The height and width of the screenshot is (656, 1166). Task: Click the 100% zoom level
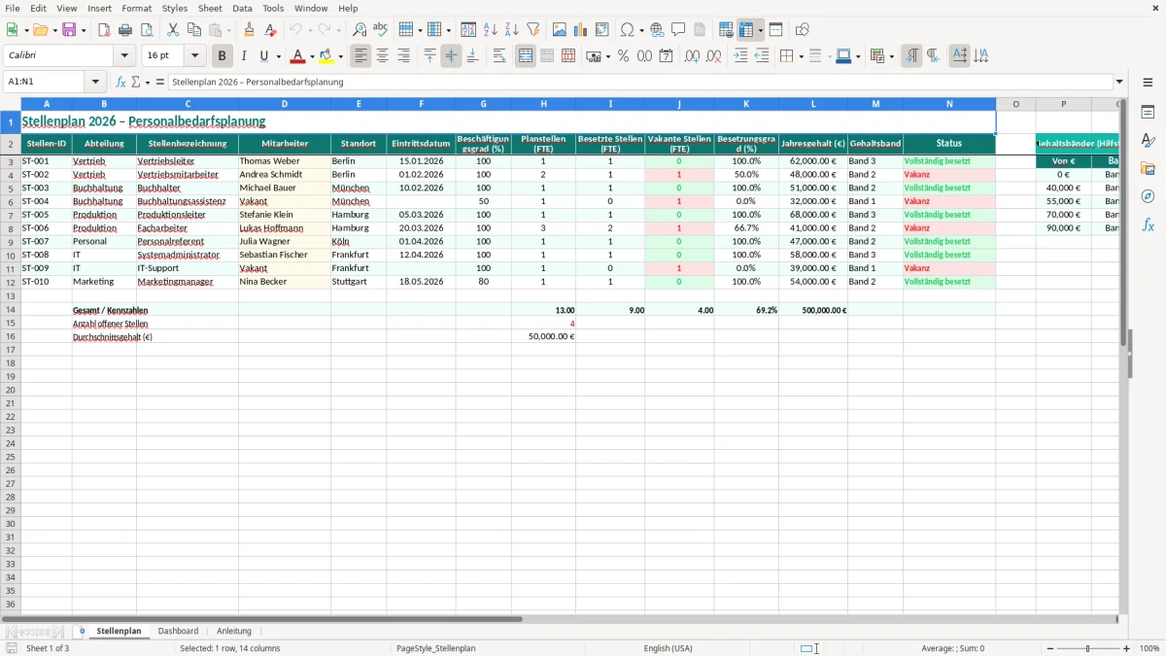(x=1149, y=648)
